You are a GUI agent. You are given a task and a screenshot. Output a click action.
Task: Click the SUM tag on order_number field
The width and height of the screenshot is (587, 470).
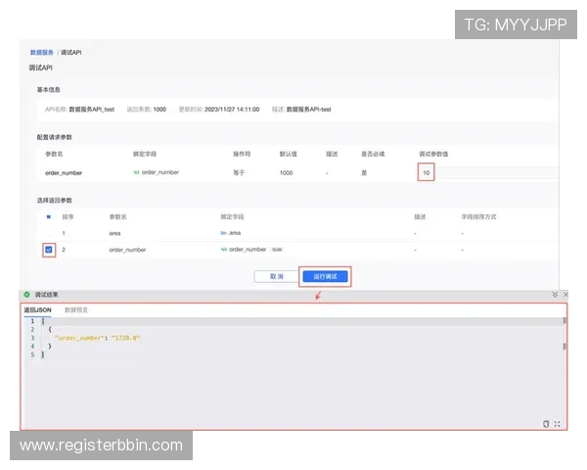pyautogui.click(x=277, y=250)
